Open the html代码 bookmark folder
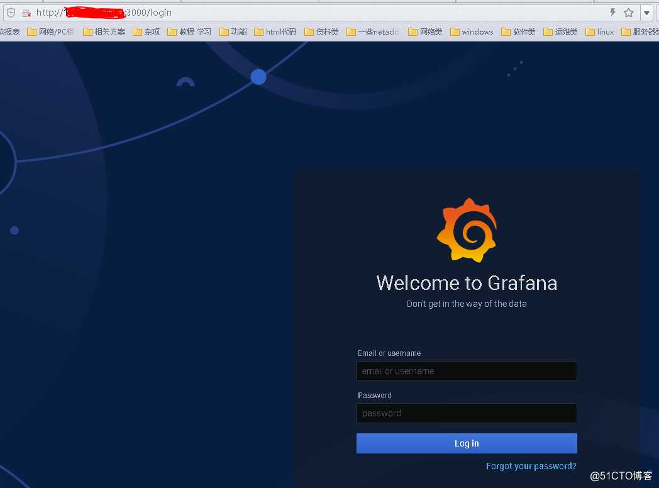This screenshot has height=488, width=659. coord(275,31)
